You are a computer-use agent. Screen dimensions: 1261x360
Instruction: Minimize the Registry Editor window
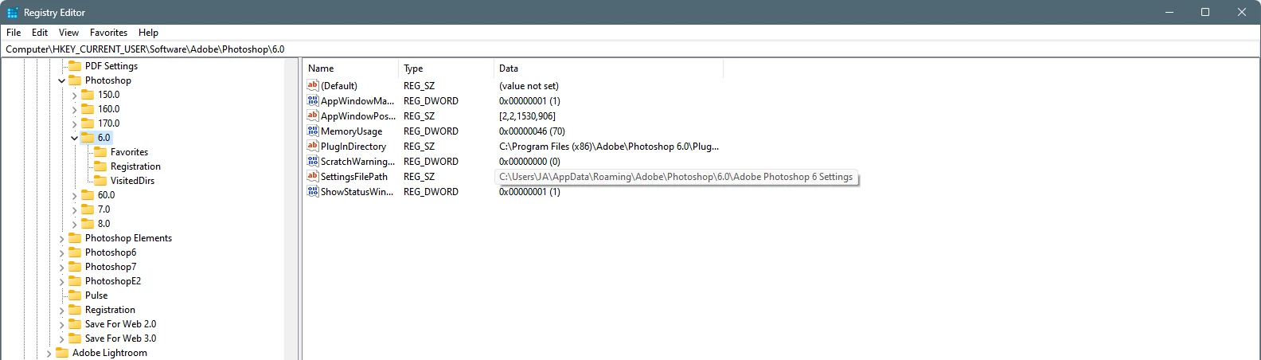coord(1169,12)
